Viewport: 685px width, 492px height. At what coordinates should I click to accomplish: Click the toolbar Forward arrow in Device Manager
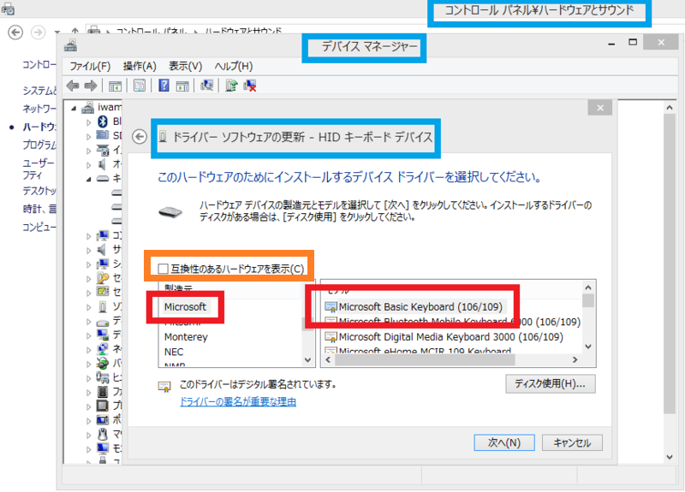click(91, 86)
